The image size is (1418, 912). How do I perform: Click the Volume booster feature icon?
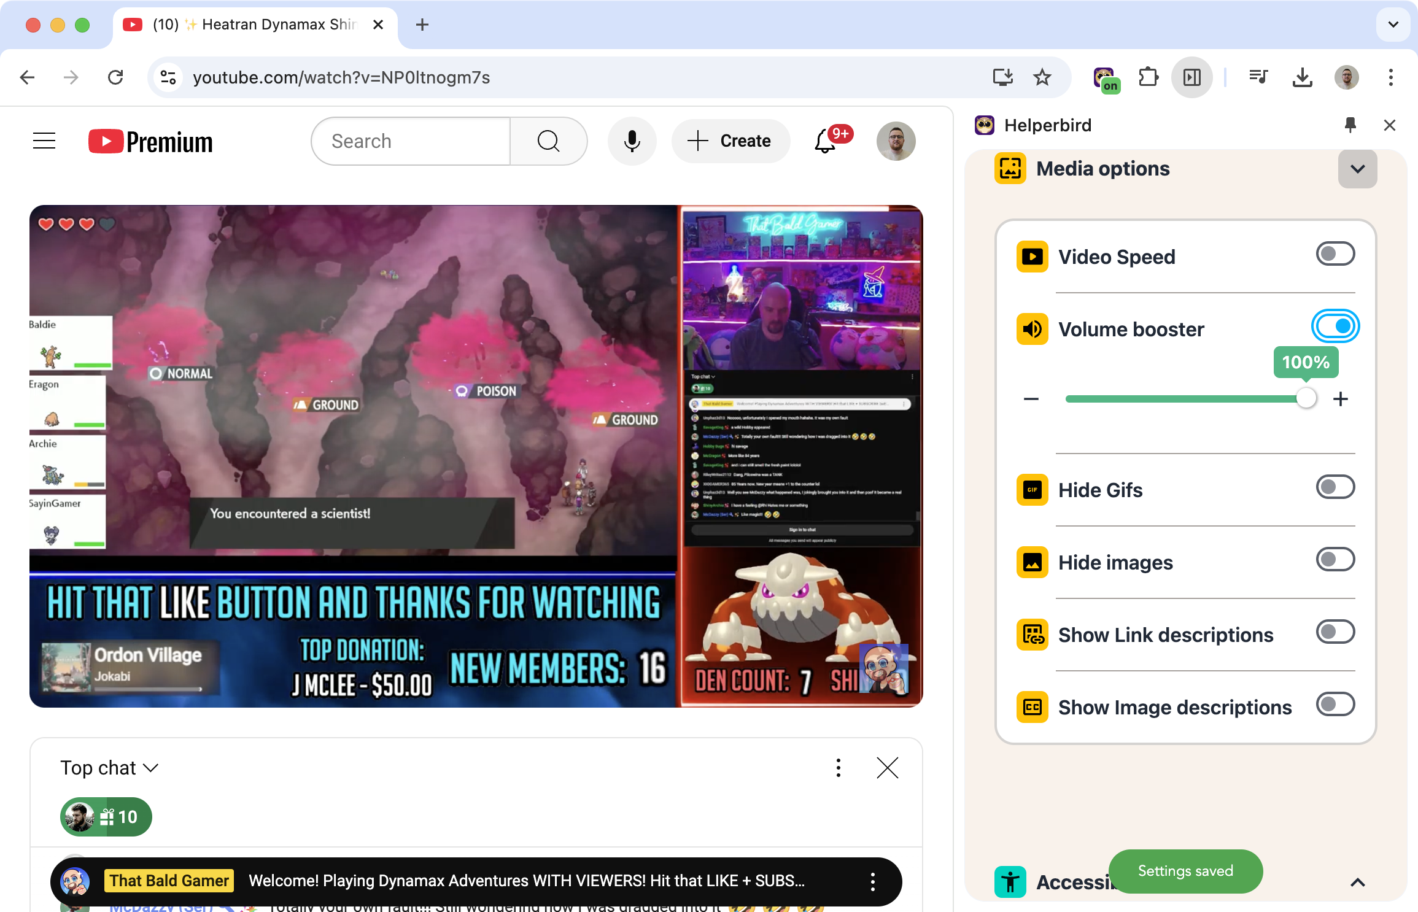[x=1033, y=328]
